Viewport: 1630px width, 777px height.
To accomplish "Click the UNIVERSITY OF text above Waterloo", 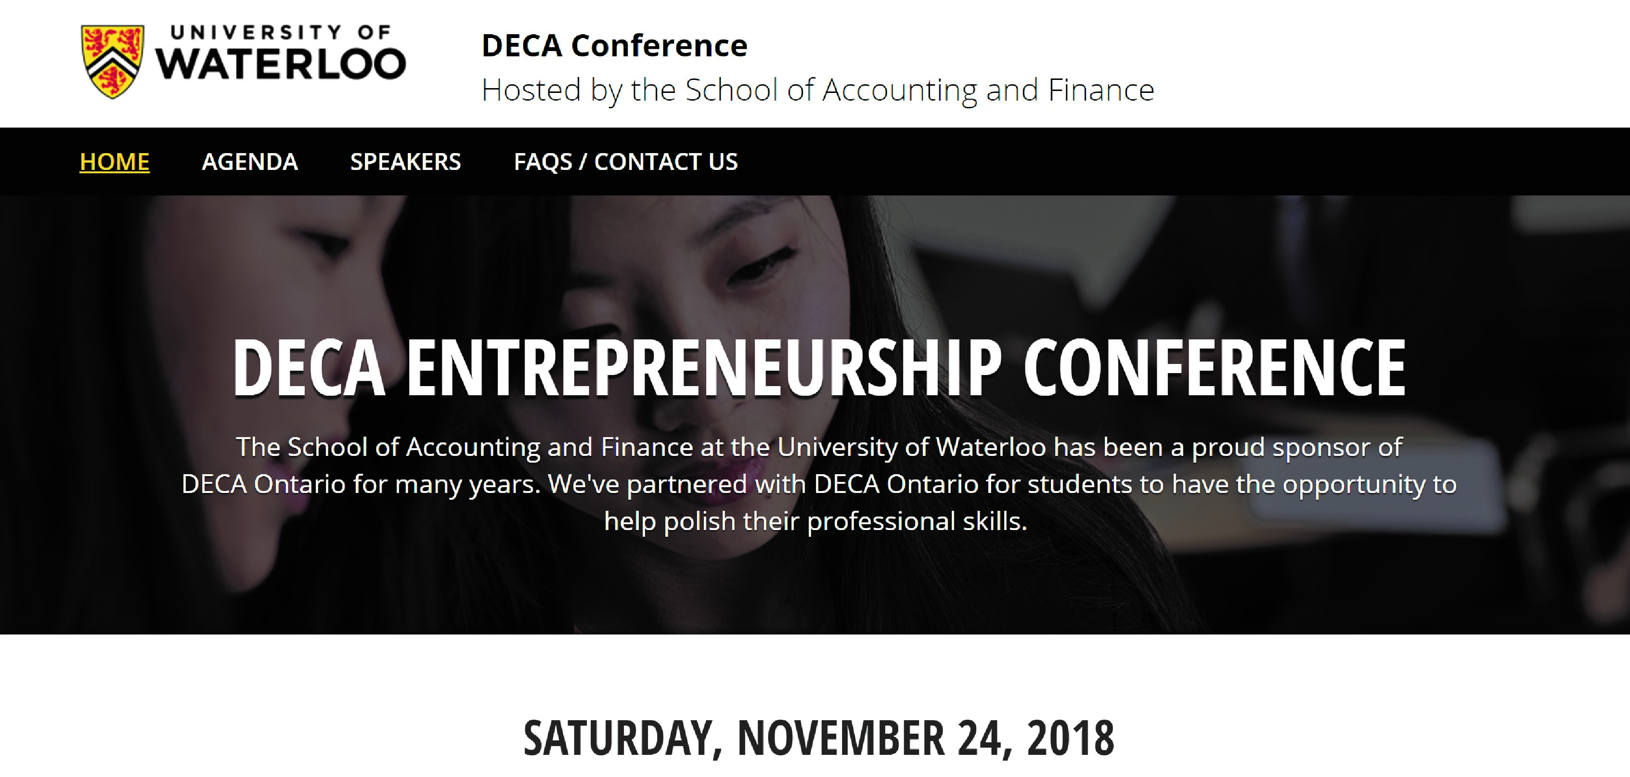I will tap(281, 32).
